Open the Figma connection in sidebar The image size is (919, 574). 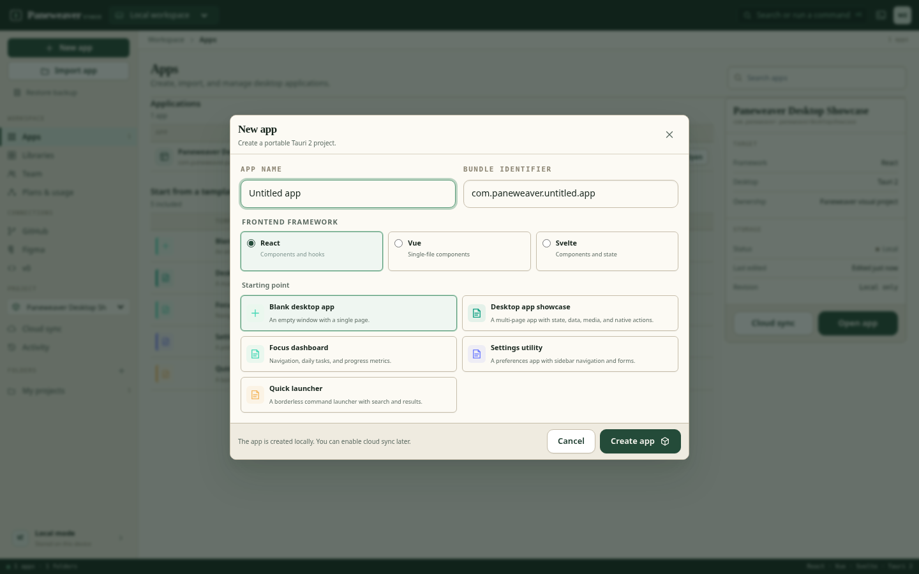click(68, 249)
